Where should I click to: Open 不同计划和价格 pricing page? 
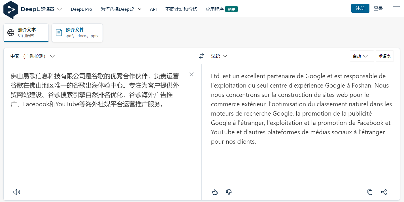point(181,9)
